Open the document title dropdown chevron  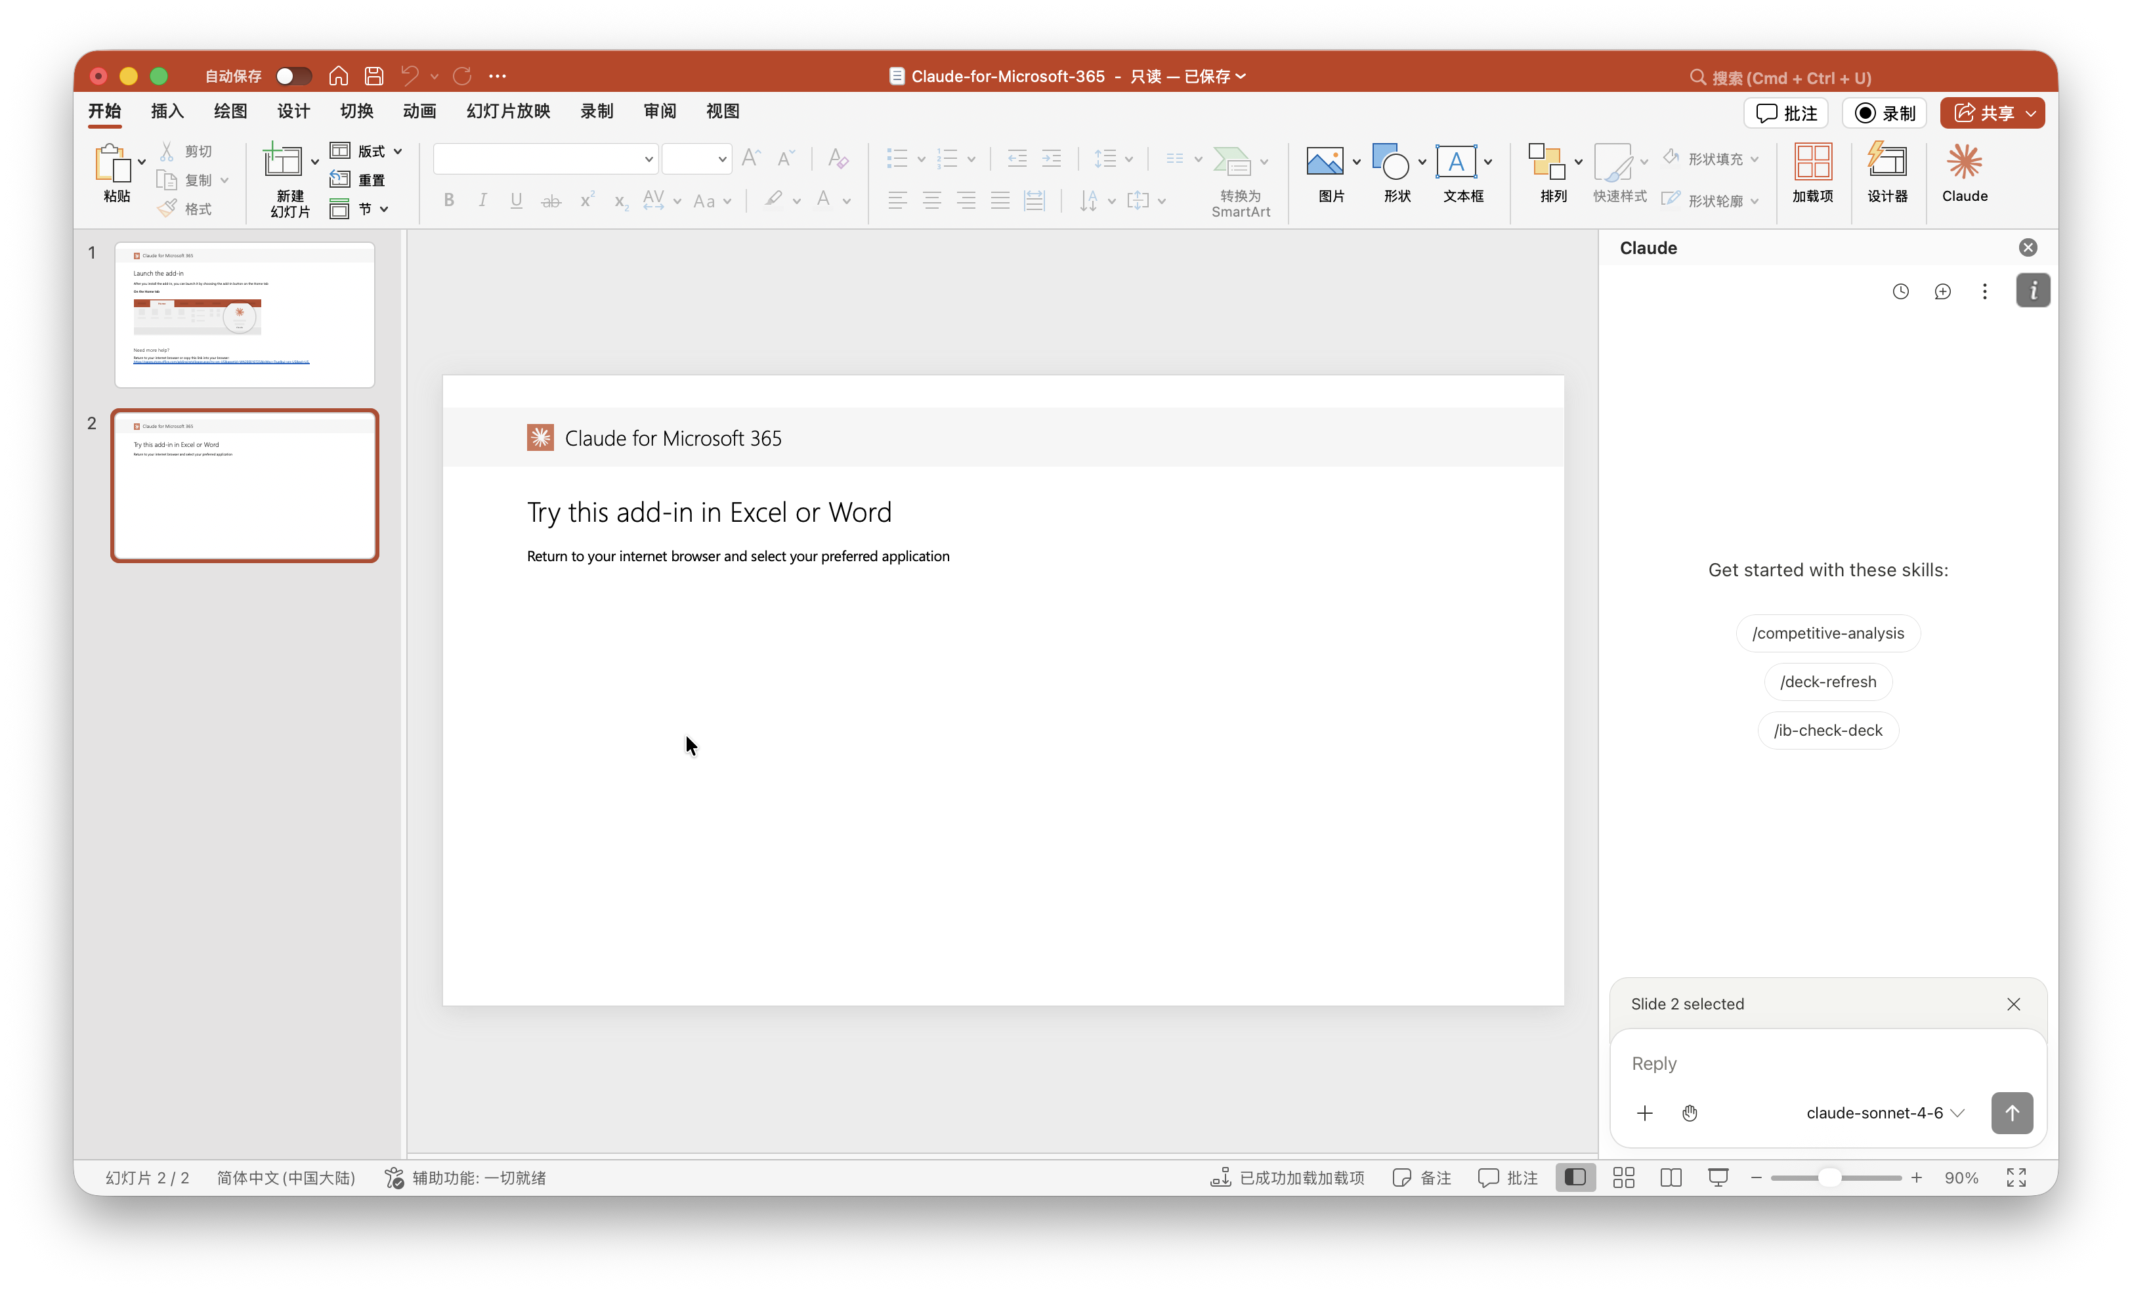point(1241,76)
